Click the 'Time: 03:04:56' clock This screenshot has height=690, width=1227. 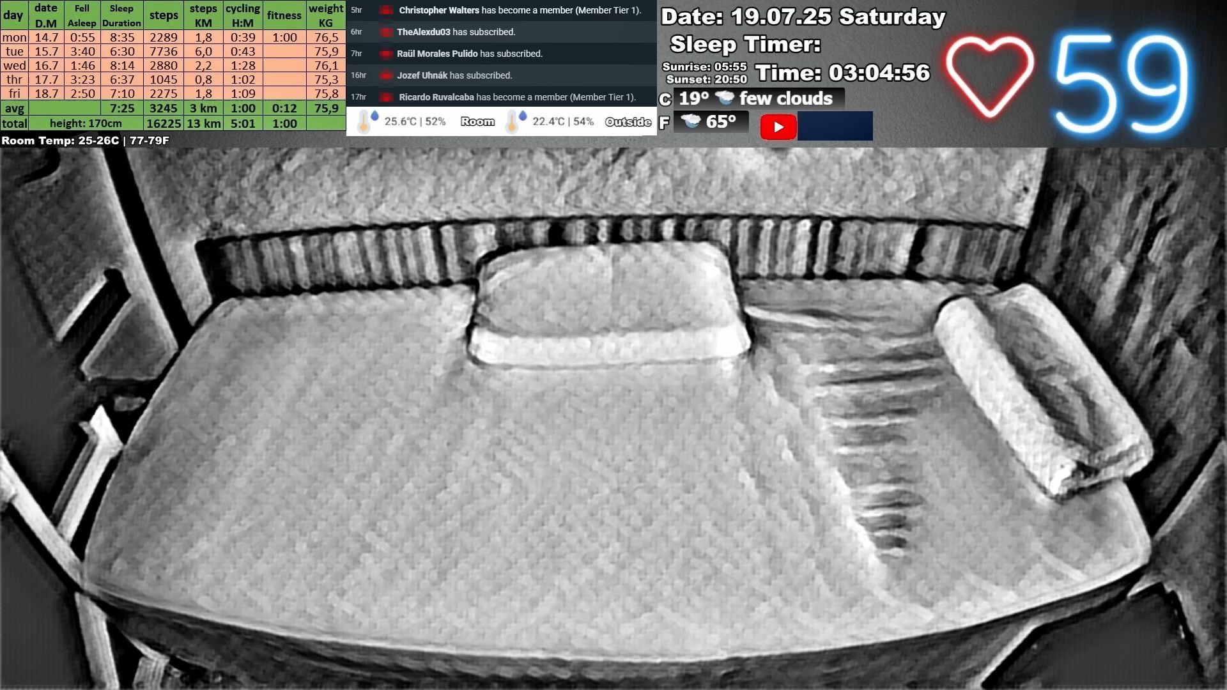pyautogui.click(x=842, y=72)
